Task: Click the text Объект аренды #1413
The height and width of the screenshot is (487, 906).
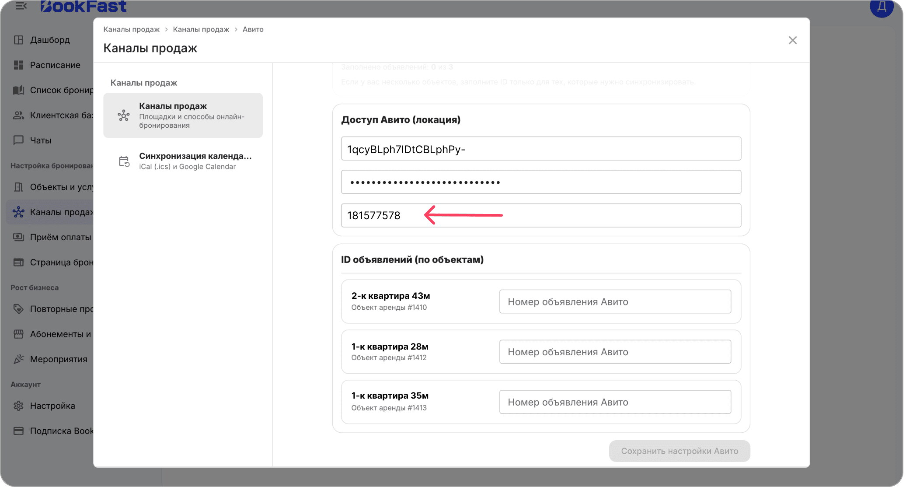Action: pos(389,408)
